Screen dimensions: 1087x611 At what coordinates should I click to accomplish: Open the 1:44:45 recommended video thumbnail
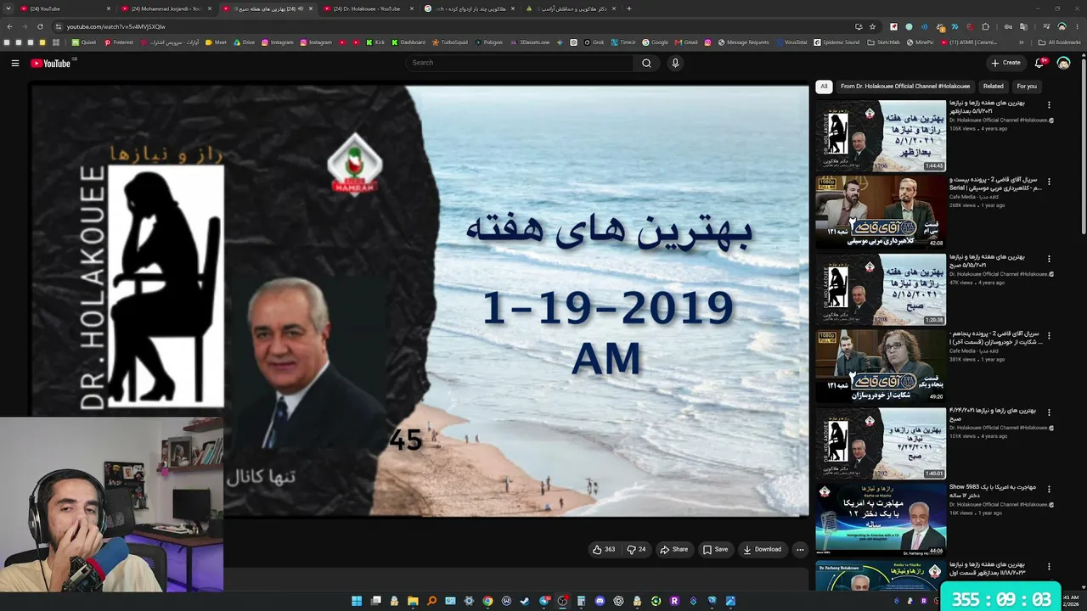881,136
